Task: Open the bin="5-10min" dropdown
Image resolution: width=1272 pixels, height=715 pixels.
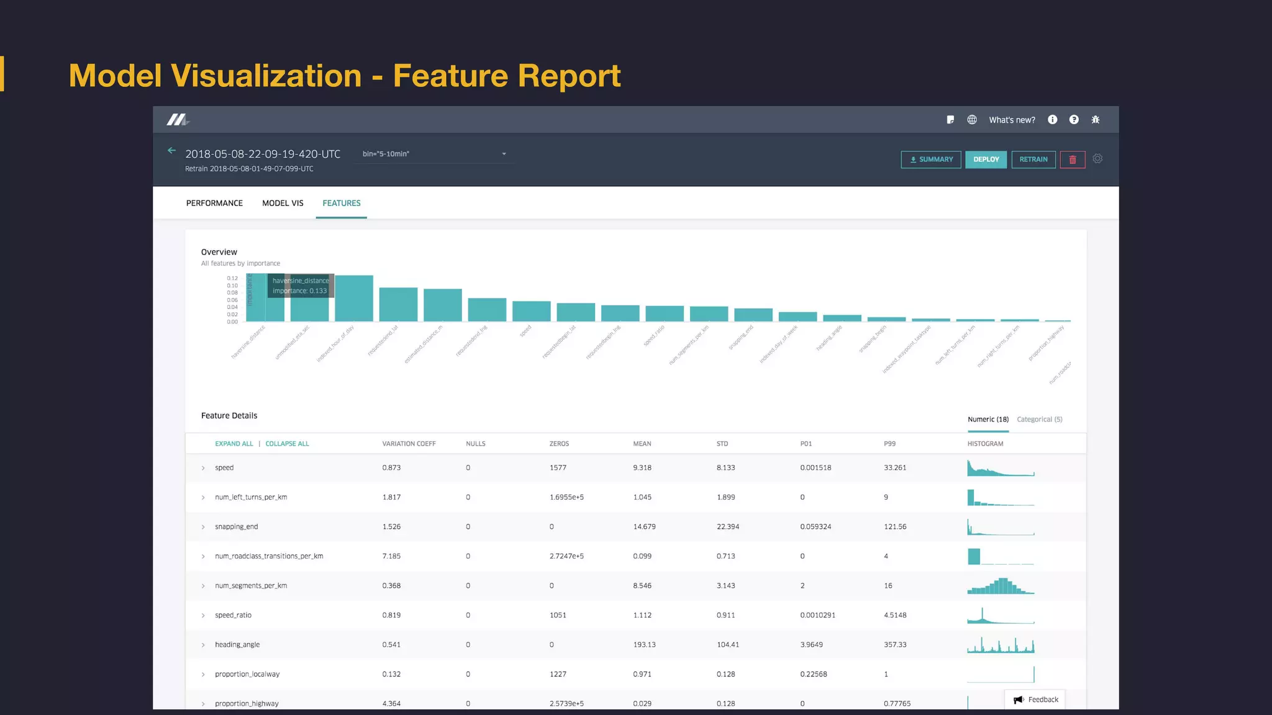Action: (434, 154)
